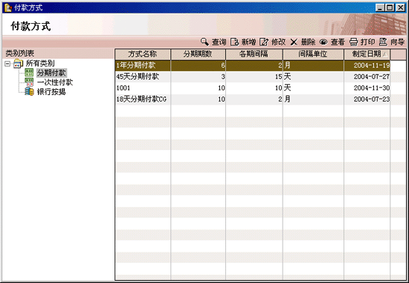Click the 修改 edit pencil icon
This screenshot has height=283, width=409.
264,42
